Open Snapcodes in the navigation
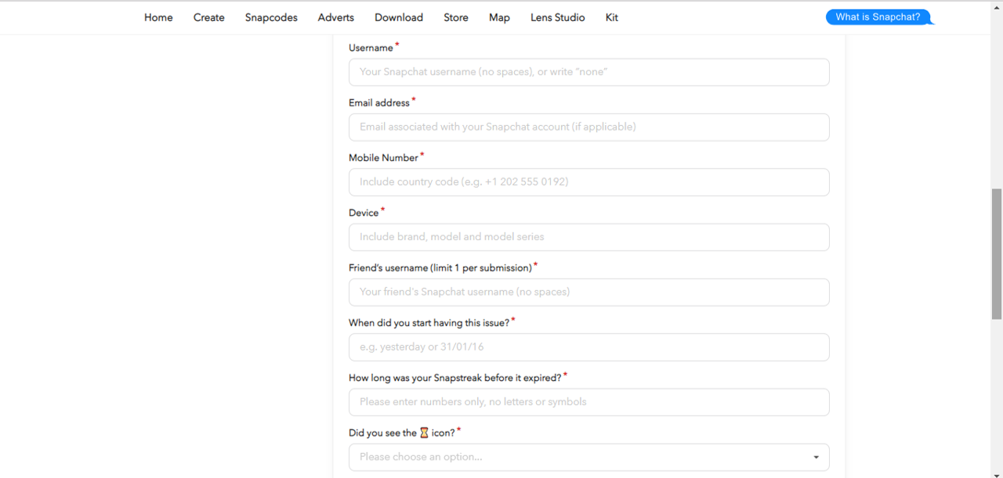 click(271, 17)
